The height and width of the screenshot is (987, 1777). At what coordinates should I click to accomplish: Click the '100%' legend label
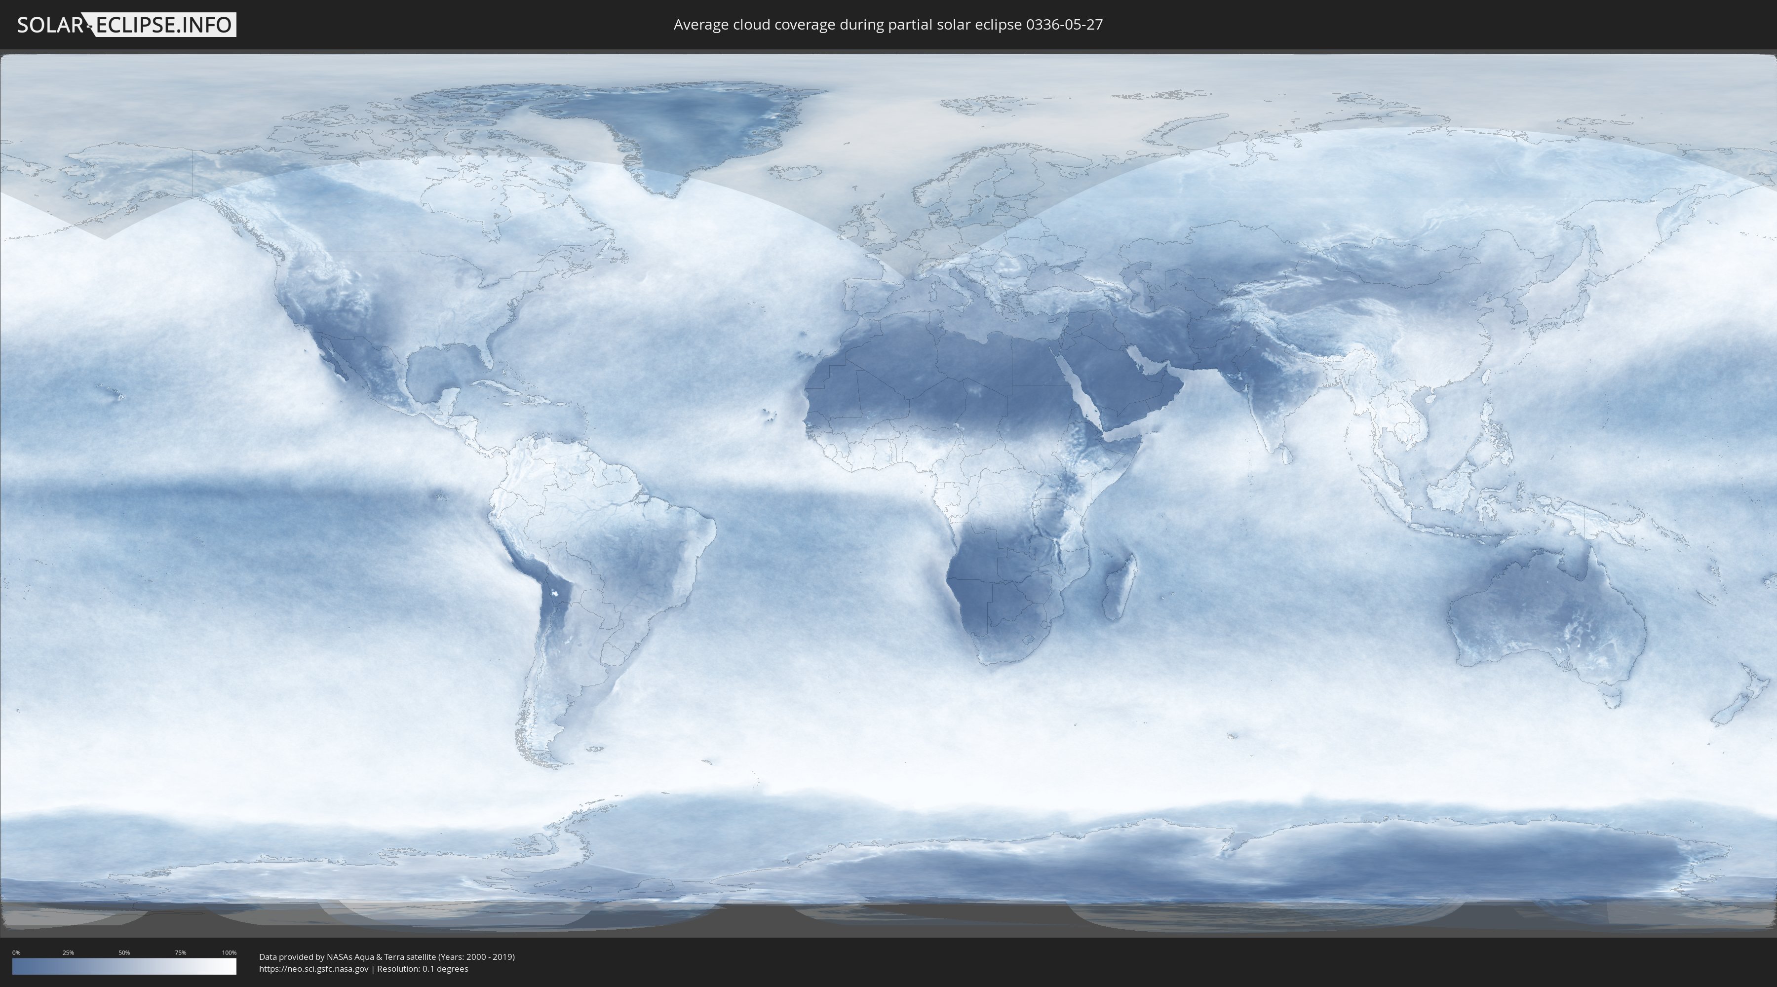pyautogui.click(x=229, y=952)
